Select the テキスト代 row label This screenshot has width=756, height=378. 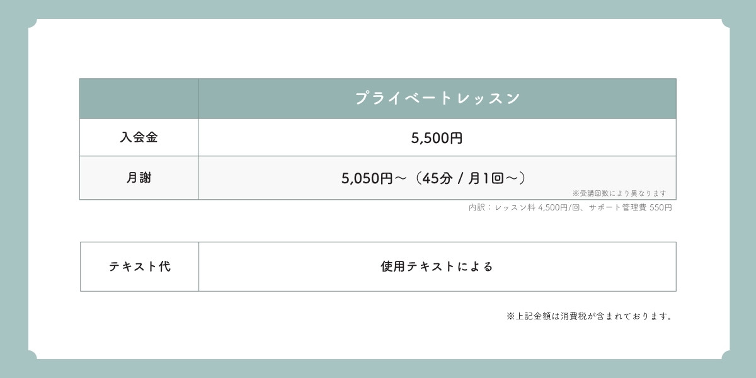pyautogui.click(x=139, y=266)
